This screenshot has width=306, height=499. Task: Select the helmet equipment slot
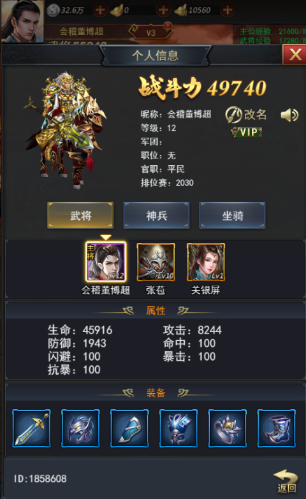pos(80,428)
